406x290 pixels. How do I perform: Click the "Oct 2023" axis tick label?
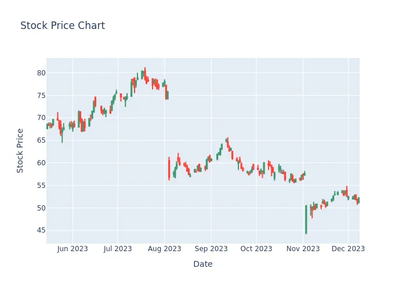pyautogui.click(x=256, y=249)
